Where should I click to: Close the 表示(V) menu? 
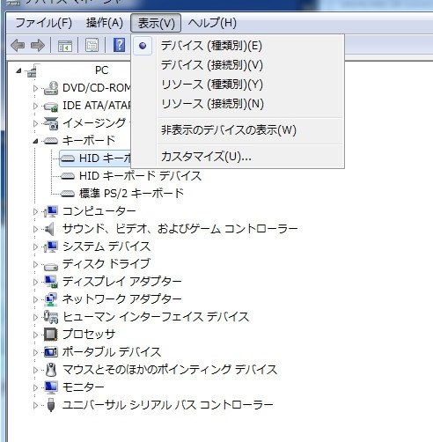[156, 23]
